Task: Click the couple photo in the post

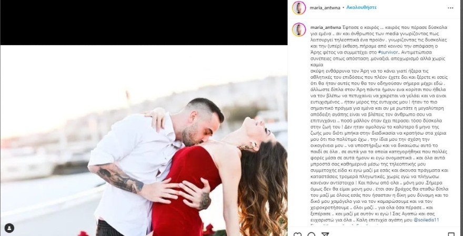Action: pos(144,140)
